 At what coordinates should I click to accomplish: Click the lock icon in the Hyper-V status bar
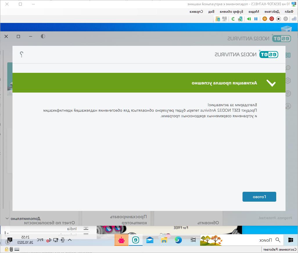click(6, 249)
